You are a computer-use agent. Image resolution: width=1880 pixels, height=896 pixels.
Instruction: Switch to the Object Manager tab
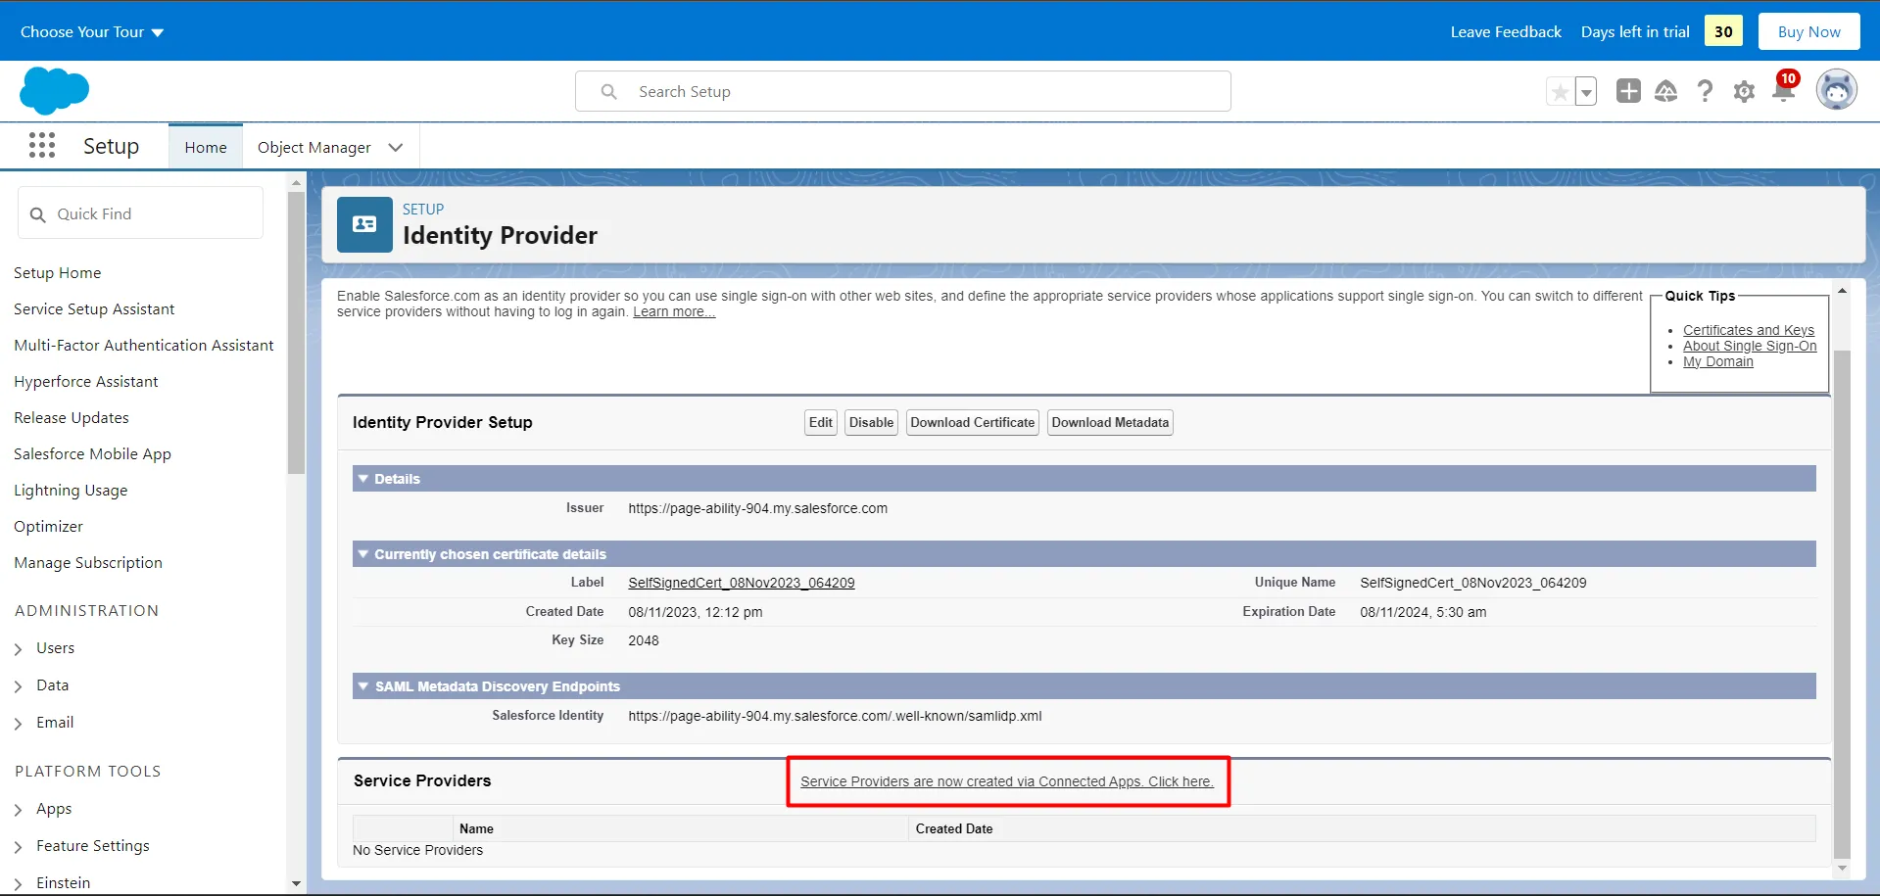click(313, 147)
